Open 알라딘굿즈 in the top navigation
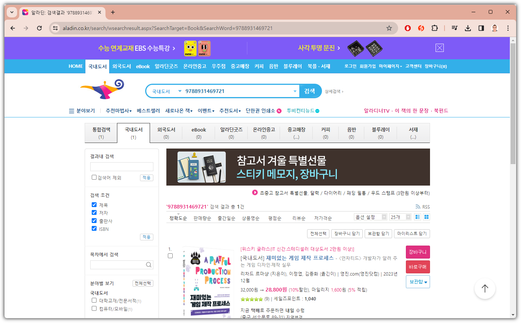Screen dimensions: 521x323 (166, 66)
